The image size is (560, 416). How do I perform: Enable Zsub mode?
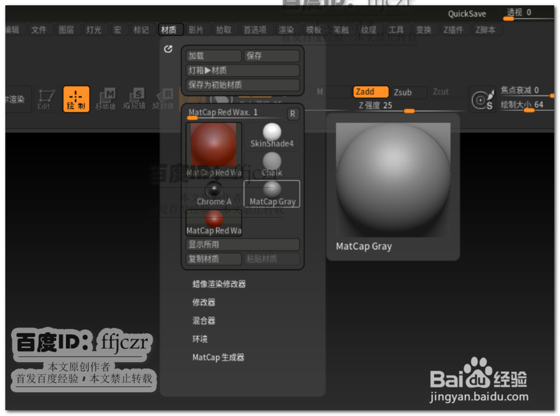point(409,92)
